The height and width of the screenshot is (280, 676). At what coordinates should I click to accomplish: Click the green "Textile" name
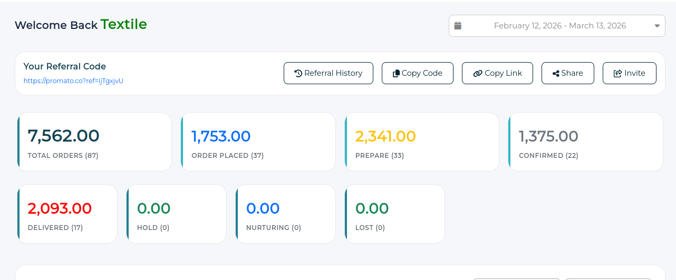(x=124, y=24)
